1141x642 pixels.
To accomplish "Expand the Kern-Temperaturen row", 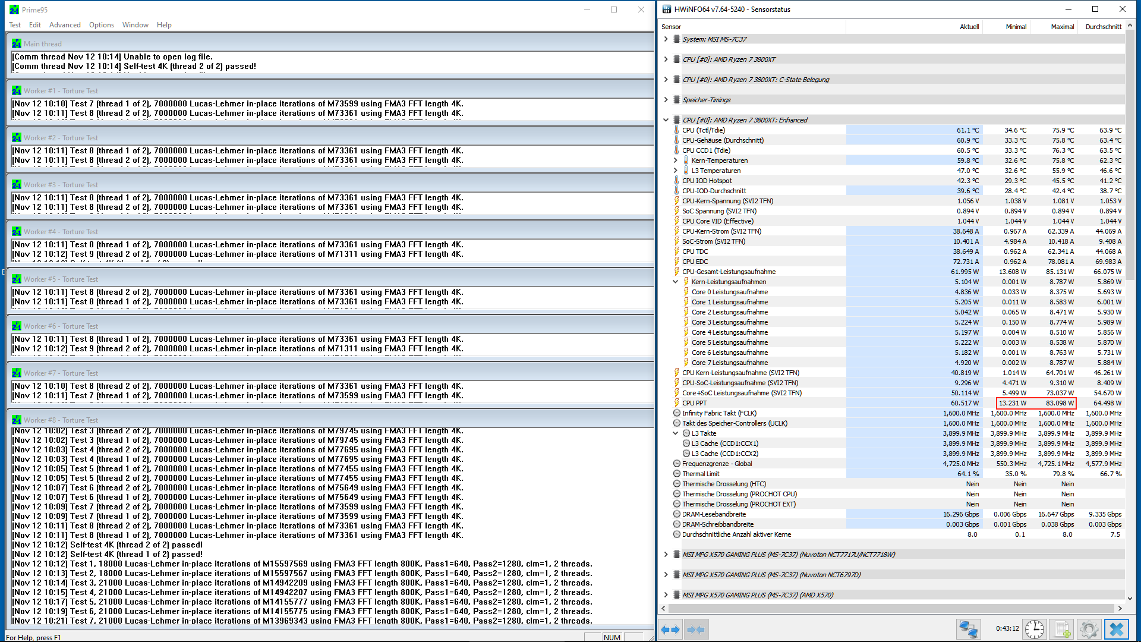I will click(675, 160).
